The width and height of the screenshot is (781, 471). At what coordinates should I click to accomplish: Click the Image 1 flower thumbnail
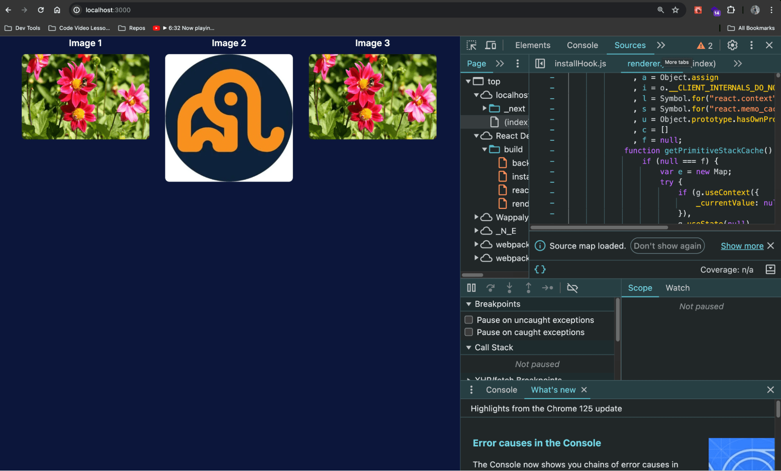(86, 97)
